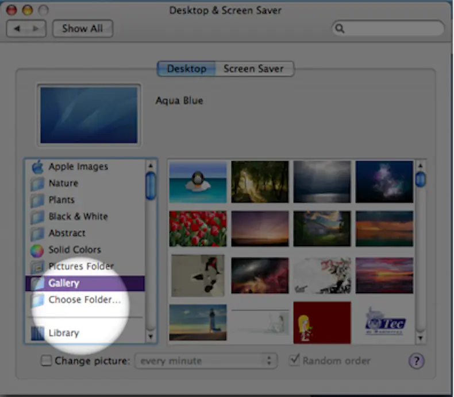Choose the purple nebula thumbnail
The width and height of the screenshot is (454, 397).
384,182
